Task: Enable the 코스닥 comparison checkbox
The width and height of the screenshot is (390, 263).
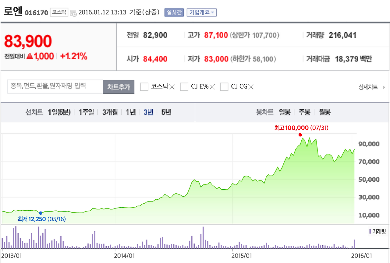Action: point(144,87)
